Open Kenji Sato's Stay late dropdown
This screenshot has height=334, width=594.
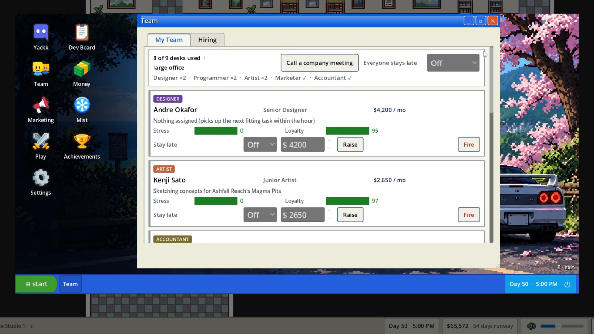click(260, 215)
